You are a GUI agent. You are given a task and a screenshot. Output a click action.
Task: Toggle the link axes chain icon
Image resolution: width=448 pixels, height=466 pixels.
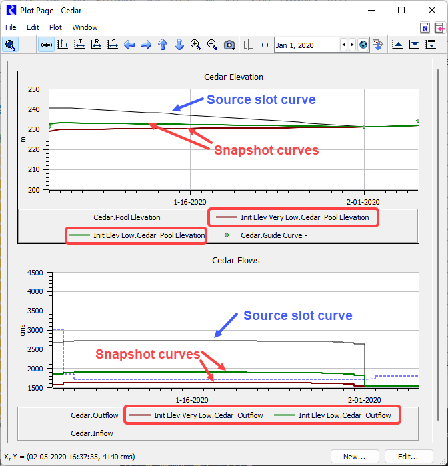click(x=46, y=45)
